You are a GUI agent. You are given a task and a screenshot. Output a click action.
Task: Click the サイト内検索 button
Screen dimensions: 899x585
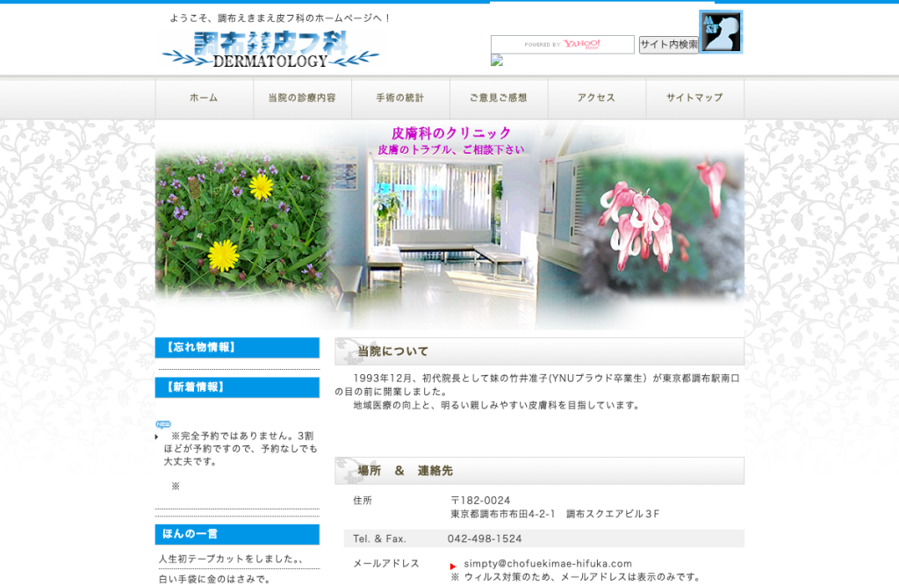point(669,44)
